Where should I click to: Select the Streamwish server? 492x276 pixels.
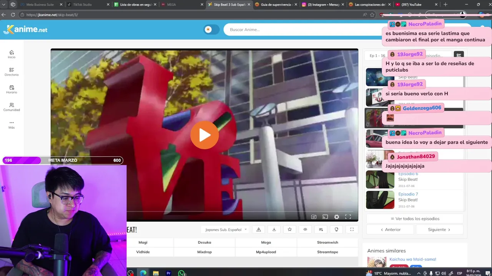327,242
